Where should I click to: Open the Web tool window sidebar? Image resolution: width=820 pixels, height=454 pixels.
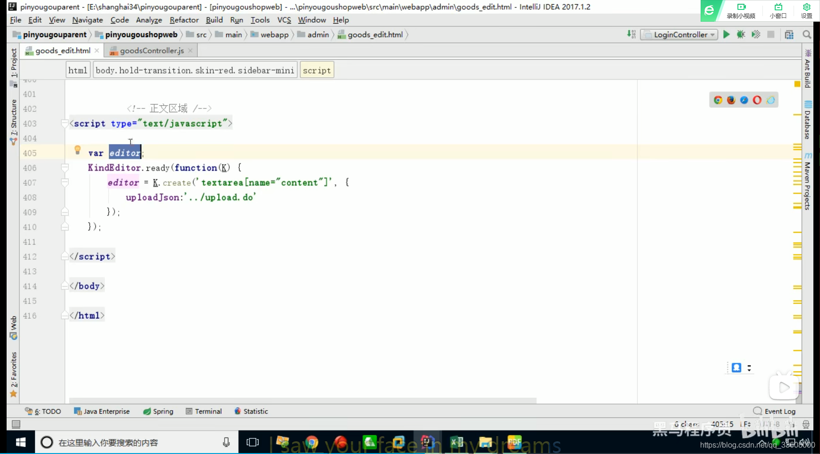[13, 328]
